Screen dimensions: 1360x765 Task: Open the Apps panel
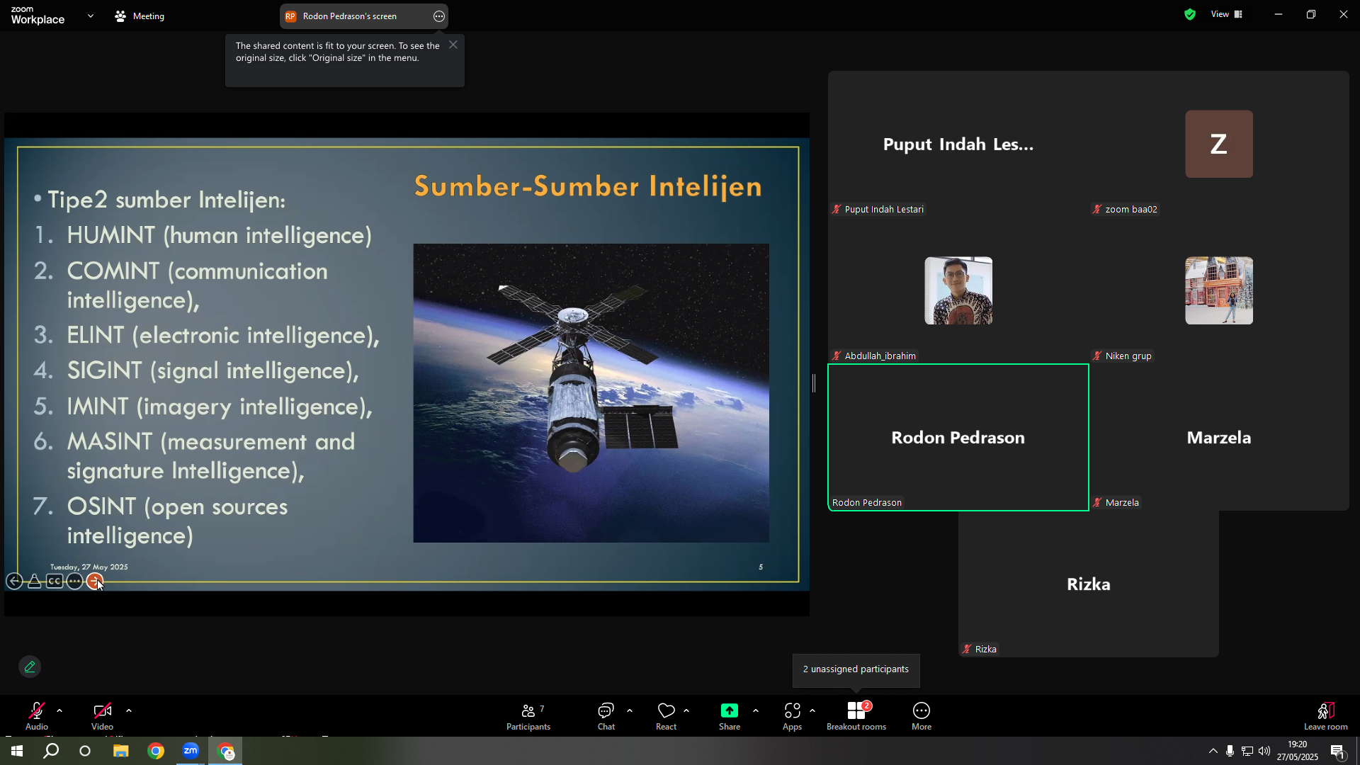[x=793, y=715]
